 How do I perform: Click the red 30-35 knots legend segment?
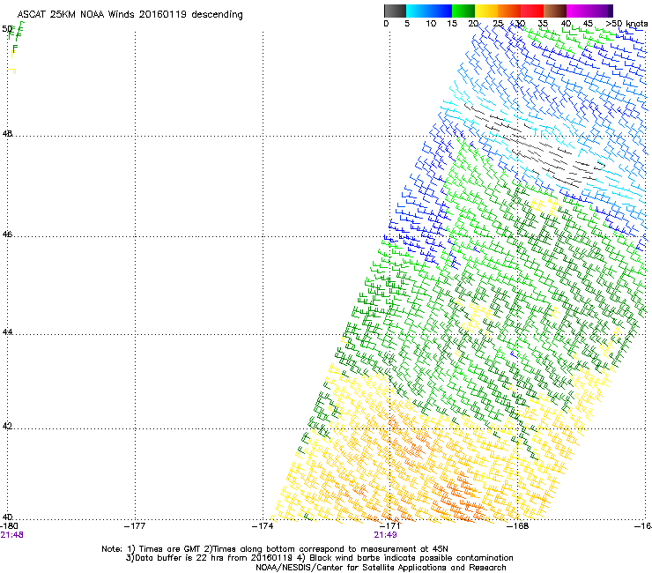coord(532,11)
